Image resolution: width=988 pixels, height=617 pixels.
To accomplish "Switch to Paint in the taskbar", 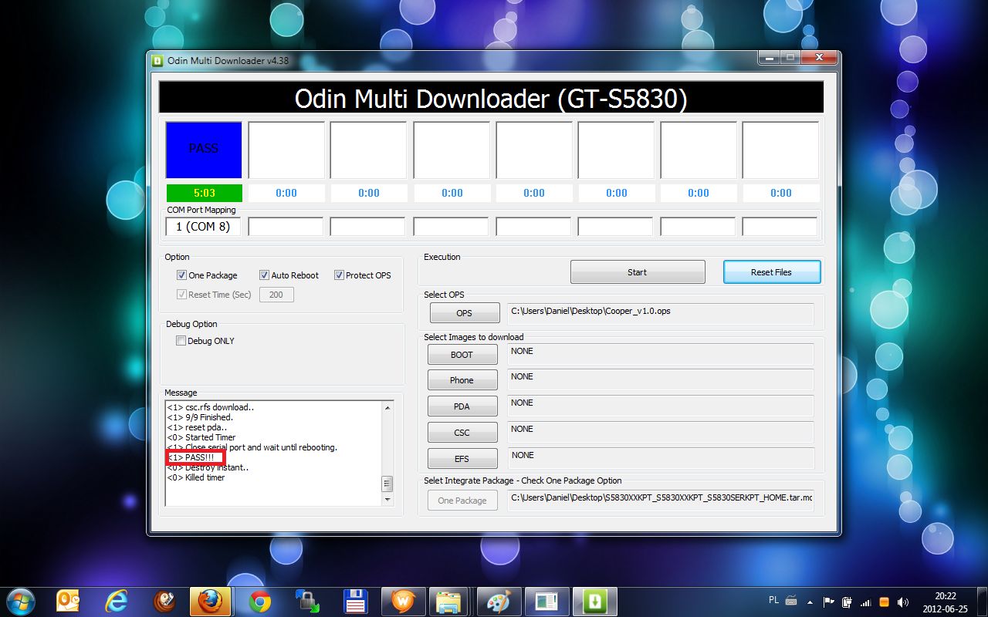I will (498, 601).
